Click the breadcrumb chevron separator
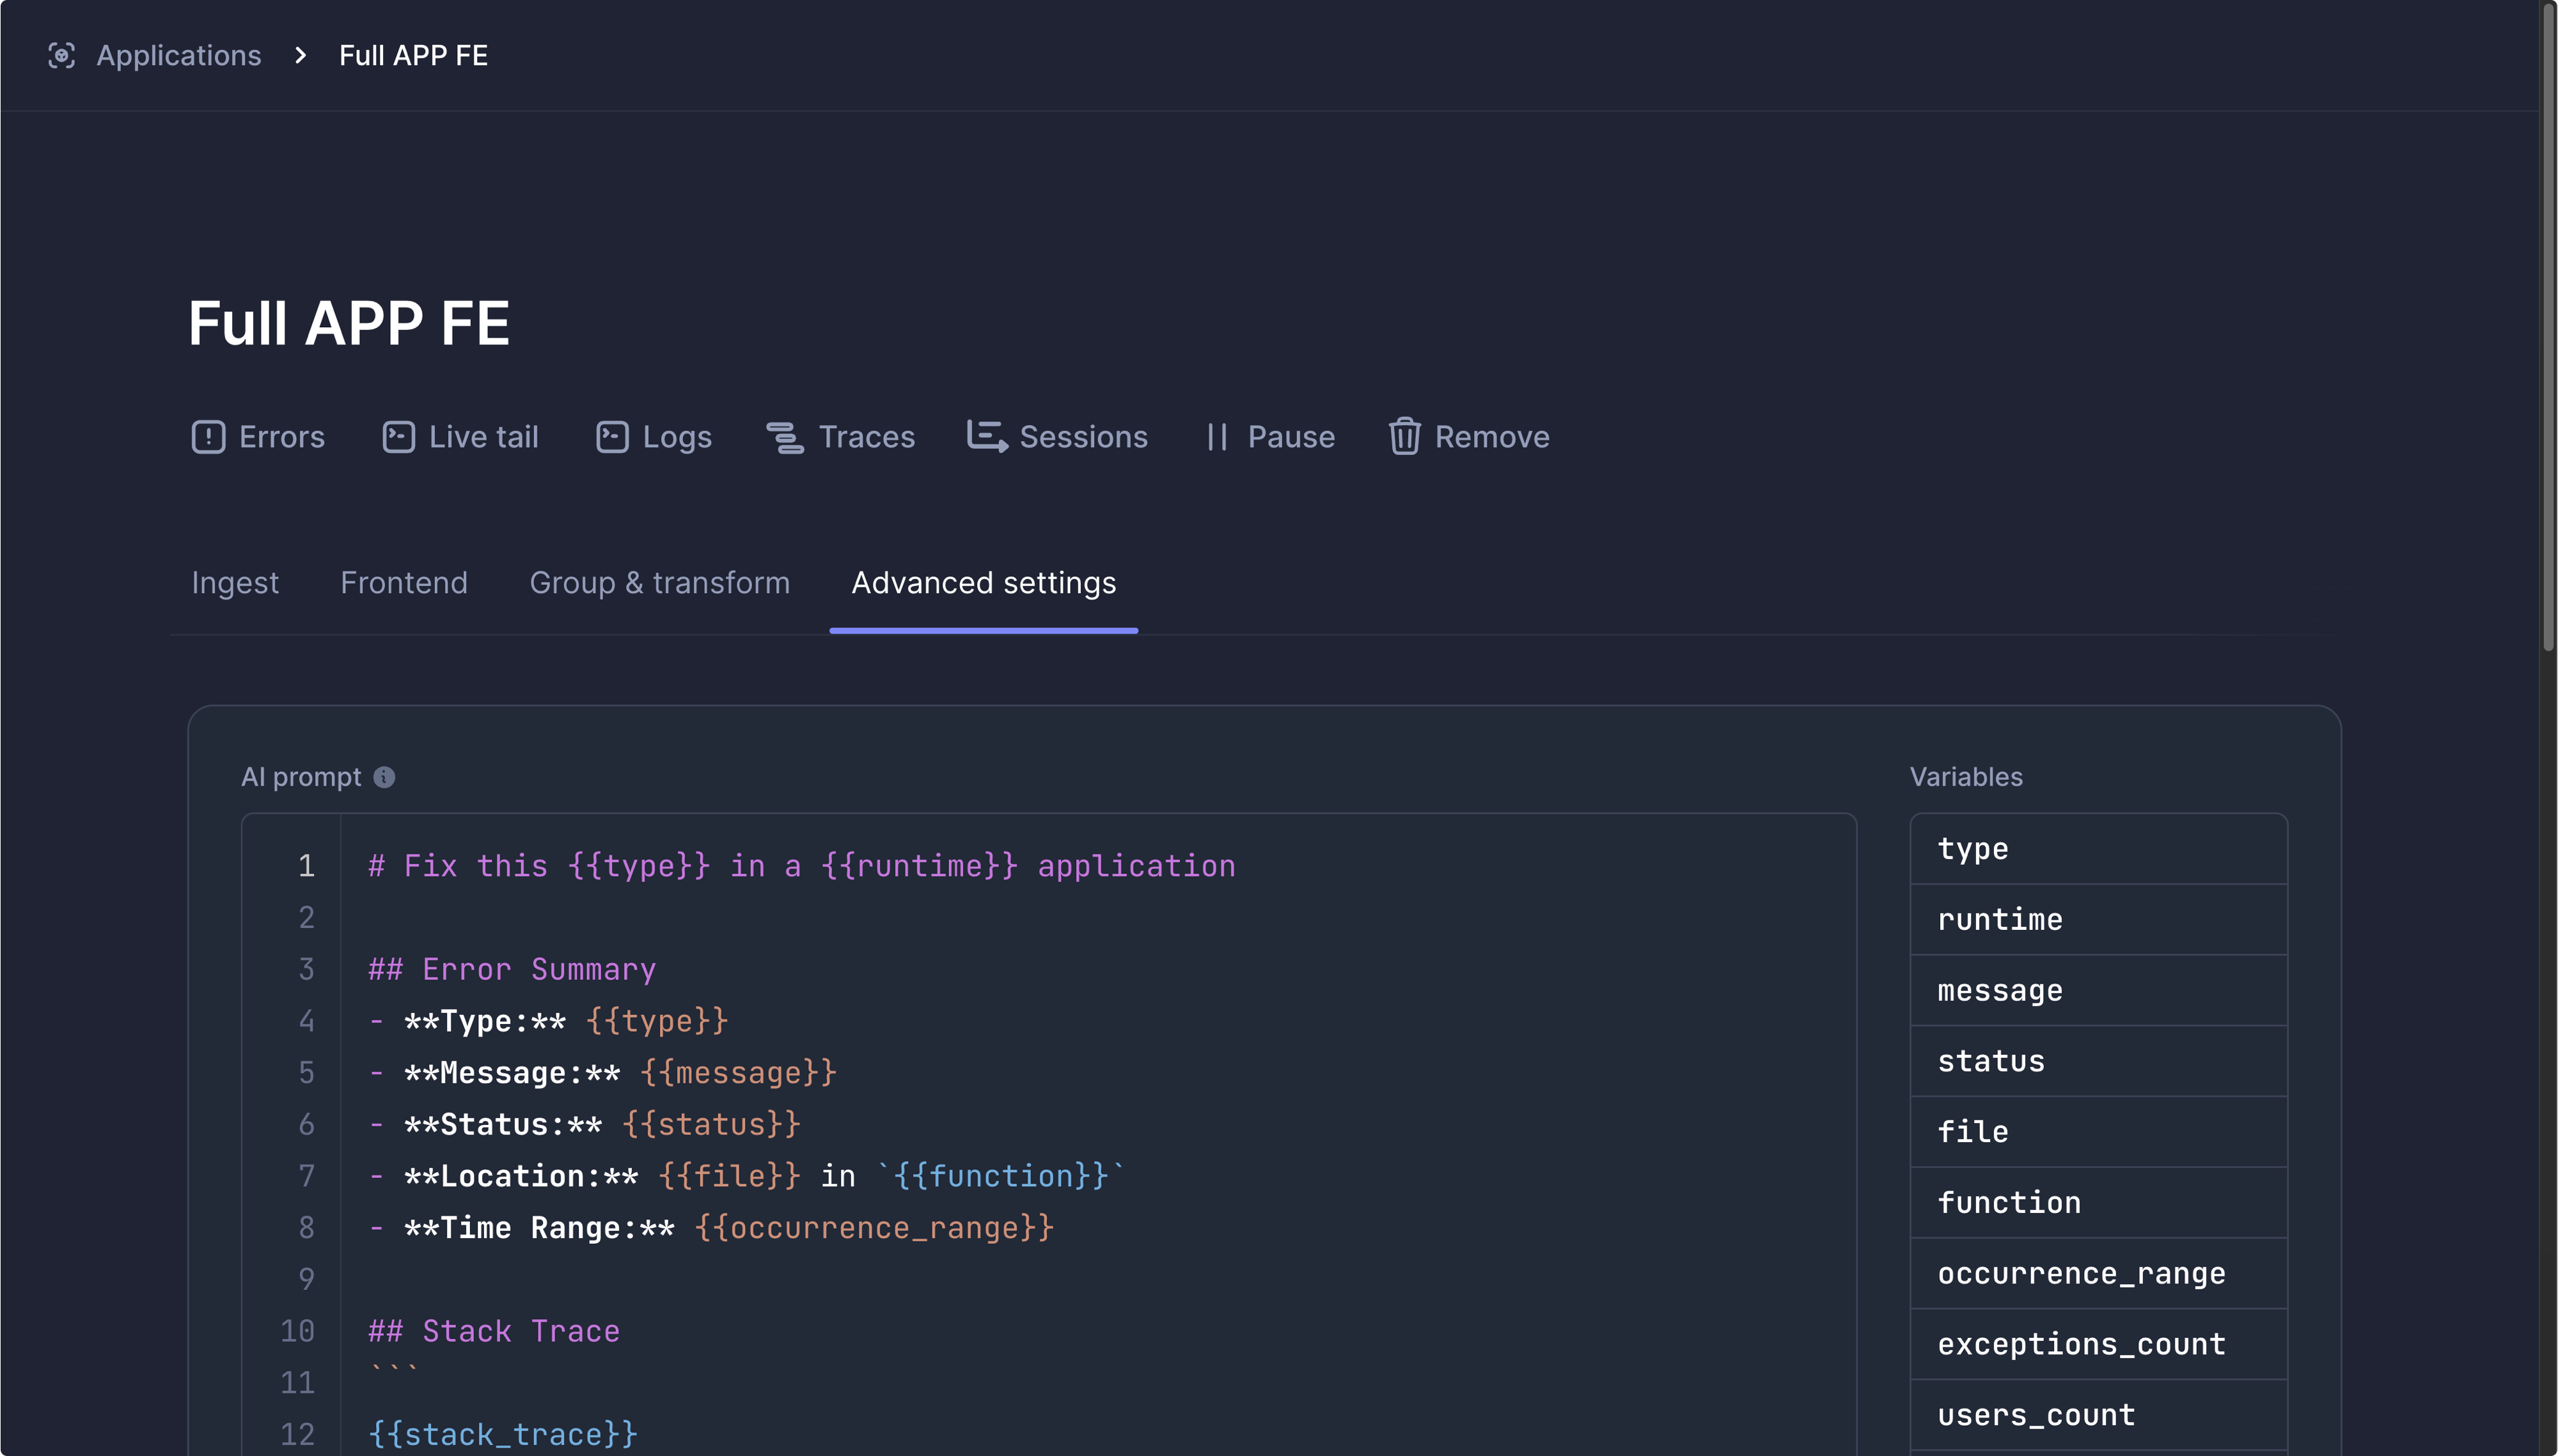This screenshot has width=2558, height=1456. pos(300,55)
